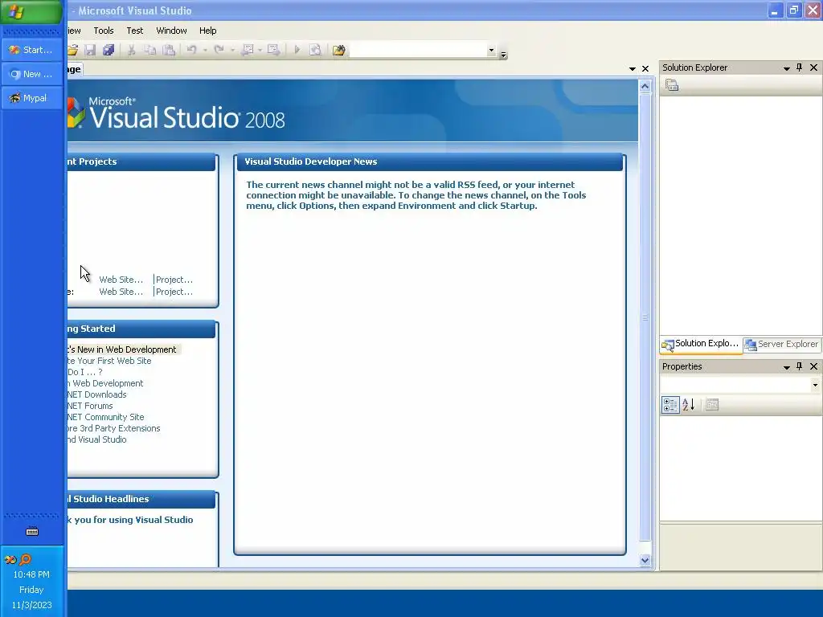The width and height of the screenshot is (823, 617).
Task: Click the Start Page scroll down arrow
Action: tap(645, 560)
